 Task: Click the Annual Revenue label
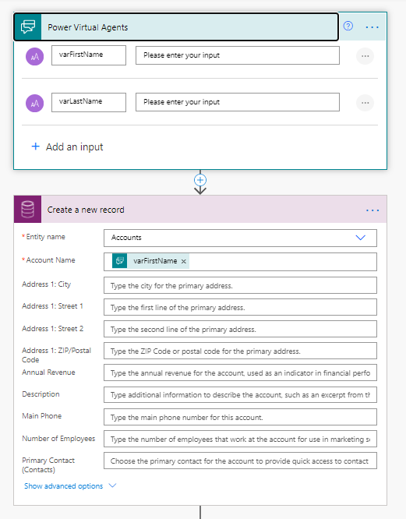pos(48,372)
